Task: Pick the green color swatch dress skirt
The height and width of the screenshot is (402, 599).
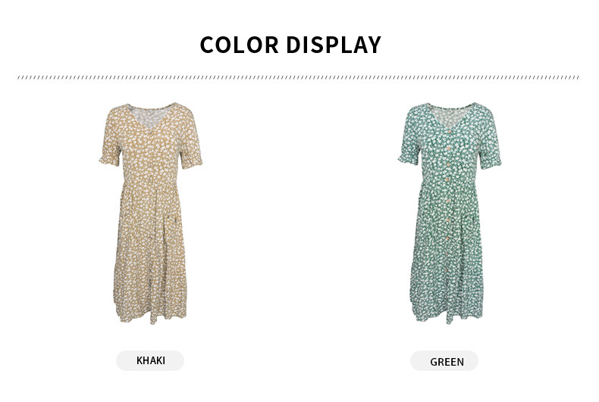Action: coord(447,254)
